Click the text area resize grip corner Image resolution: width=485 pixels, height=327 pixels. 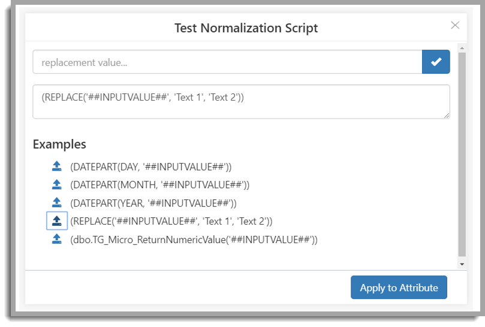tap(447, 116)
